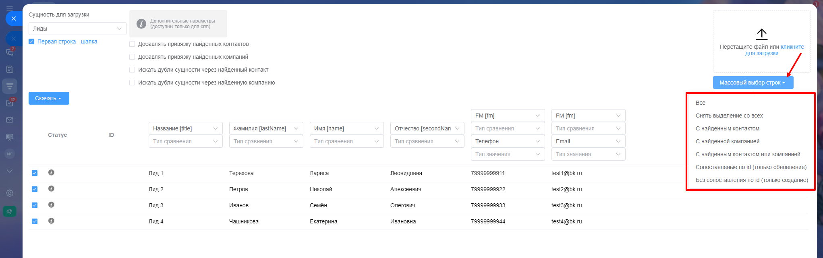Open the info icon in the Лид 4 row
Viewport: 823px width, 258px height.
[51, 221]
